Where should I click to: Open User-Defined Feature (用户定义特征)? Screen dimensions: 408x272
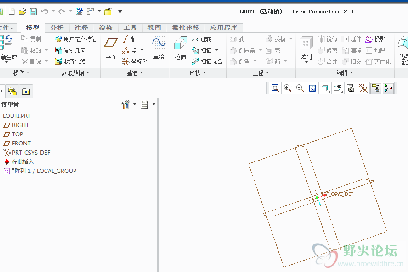[x=75, y=39]
